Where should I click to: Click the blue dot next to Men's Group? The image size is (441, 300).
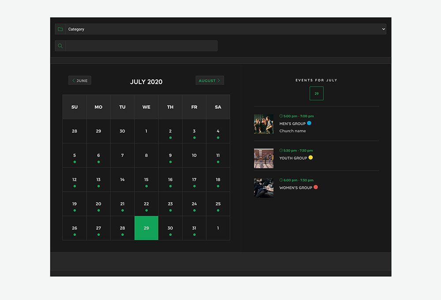coord(309,123)
